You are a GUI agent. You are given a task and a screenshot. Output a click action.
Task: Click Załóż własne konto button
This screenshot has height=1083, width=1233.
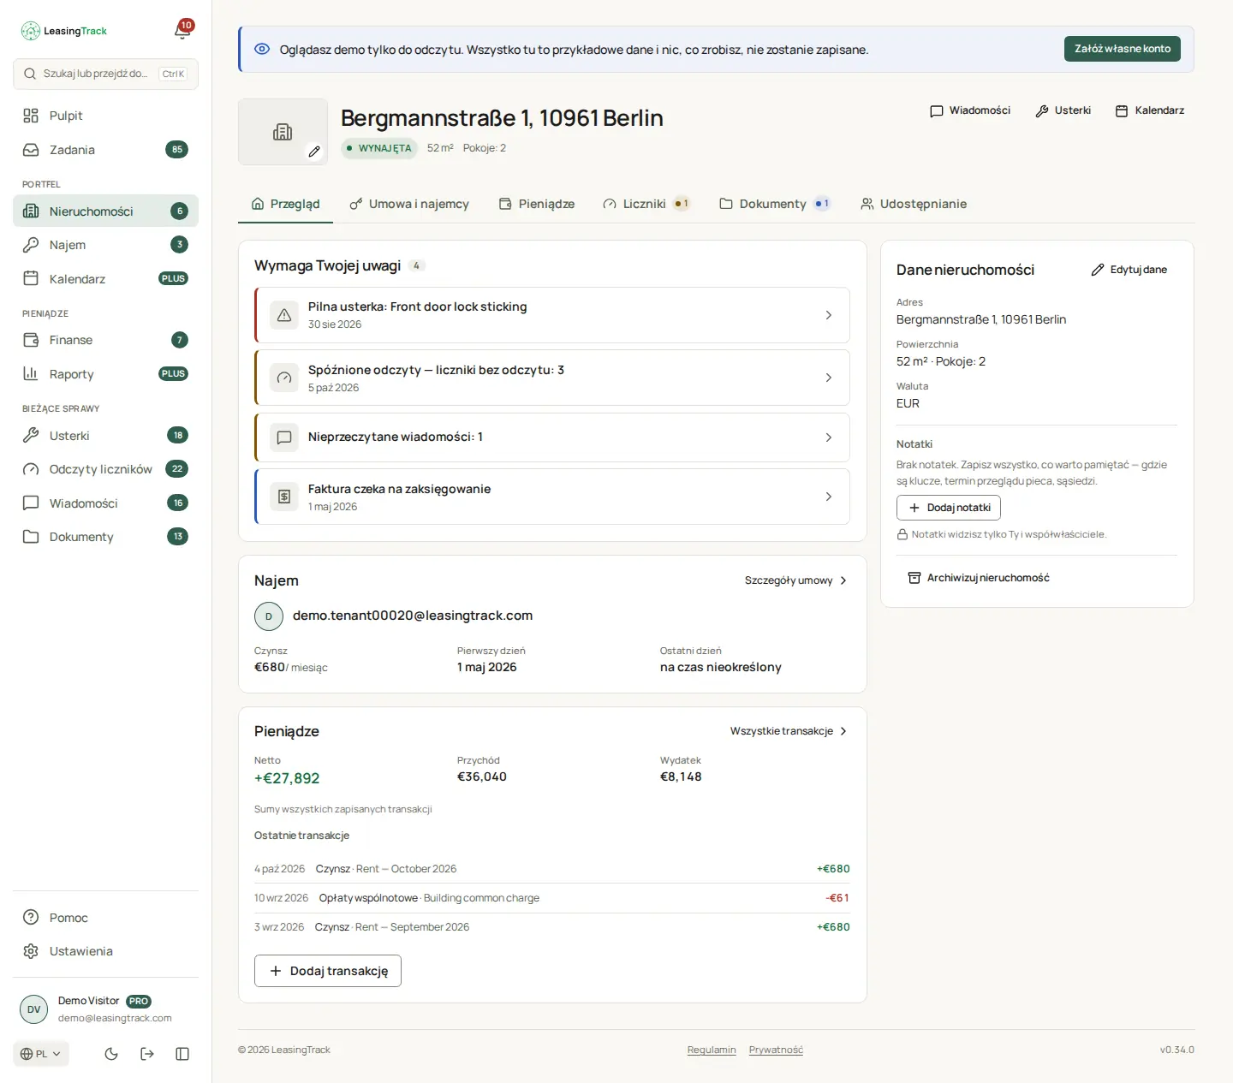click(x=1123, y=49)
